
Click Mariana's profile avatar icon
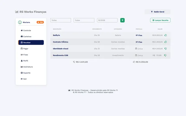[x=20, y=22]
